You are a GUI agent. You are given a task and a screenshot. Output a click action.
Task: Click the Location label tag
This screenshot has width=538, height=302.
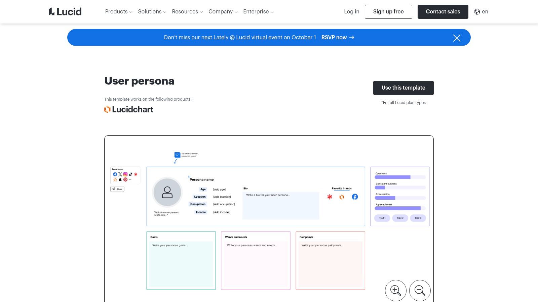point(200,197)
